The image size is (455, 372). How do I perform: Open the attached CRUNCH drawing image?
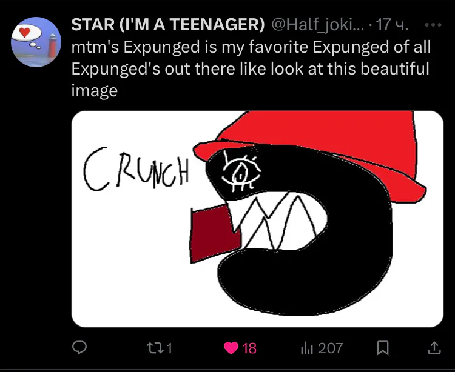(257, 219)
